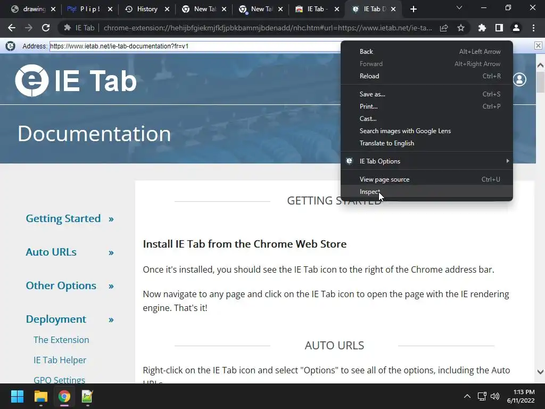Choose Save as... in context menu

[x=426, y=94]
